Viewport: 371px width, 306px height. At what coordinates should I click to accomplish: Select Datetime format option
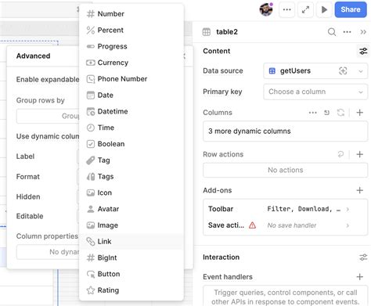click(x=131, y=111)
